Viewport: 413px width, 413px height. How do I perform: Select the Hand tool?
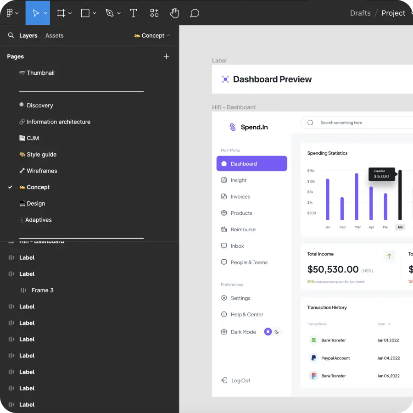174,13
